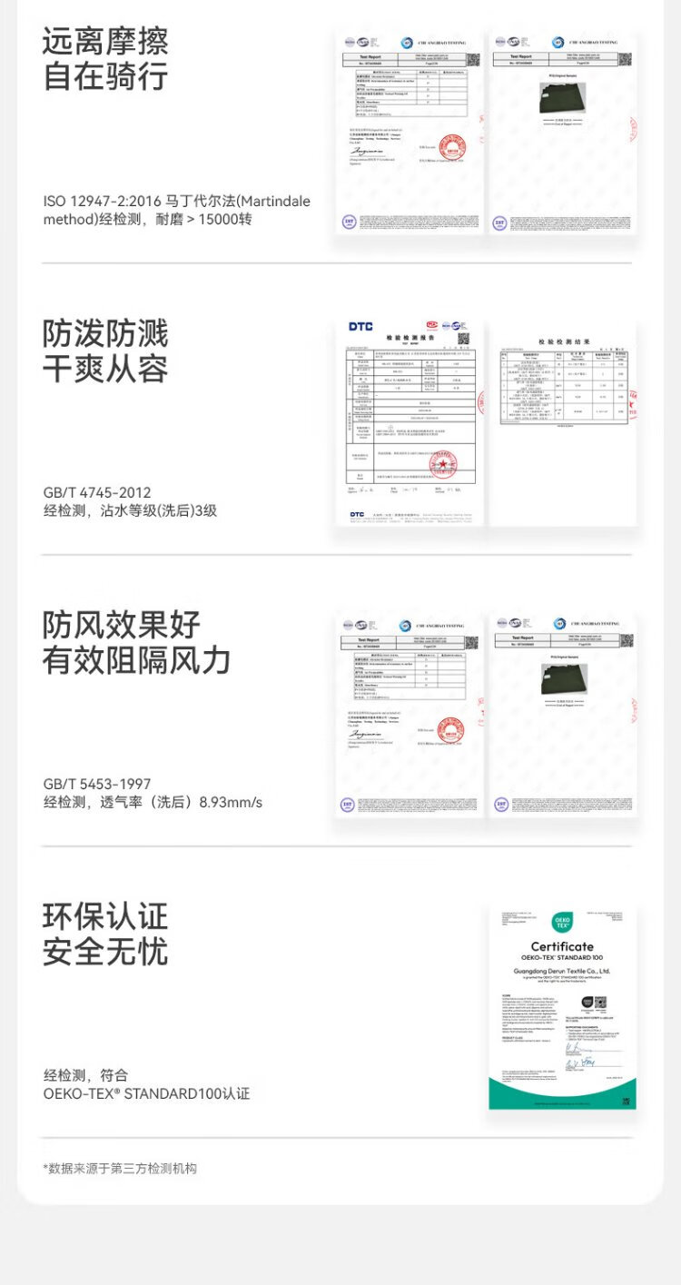Click the green fabric sample photo in the abrasion report
Image resolution: width=681 pixels, height=1285 pixels.
click(563, 97)
